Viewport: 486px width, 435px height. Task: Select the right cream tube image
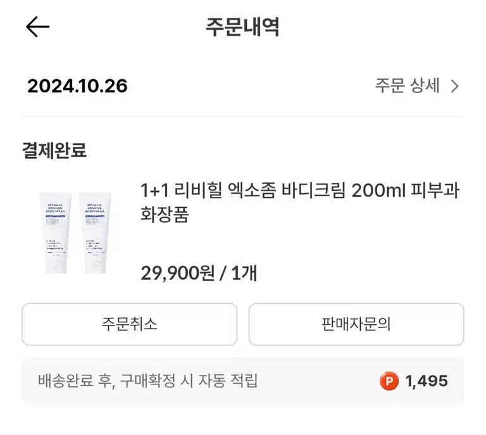click(95, 232)
